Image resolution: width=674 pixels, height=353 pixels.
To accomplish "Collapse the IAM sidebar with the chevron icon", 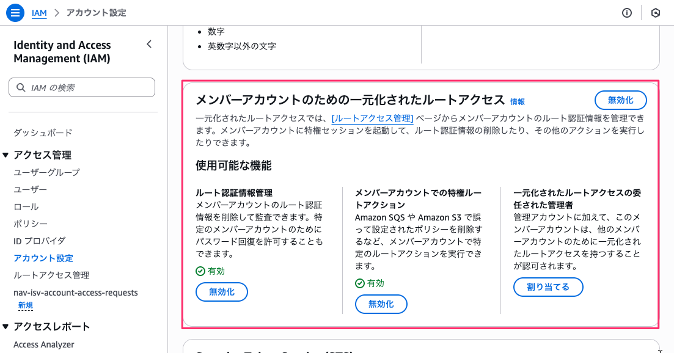I will 148,44.
